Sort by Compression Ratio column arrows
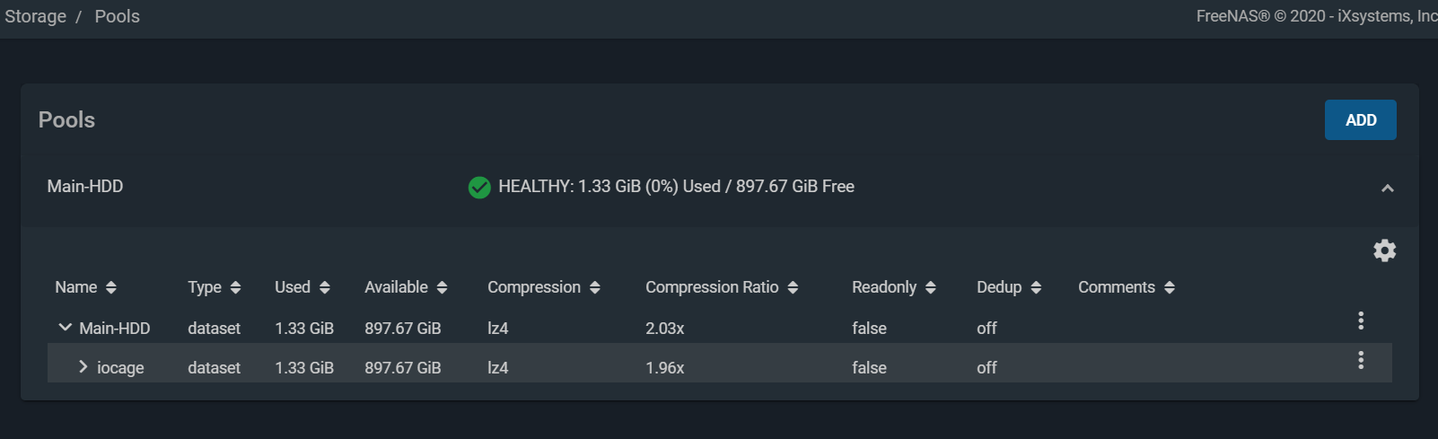Viewport: 1438px width, 439px height. pos(793,287)
